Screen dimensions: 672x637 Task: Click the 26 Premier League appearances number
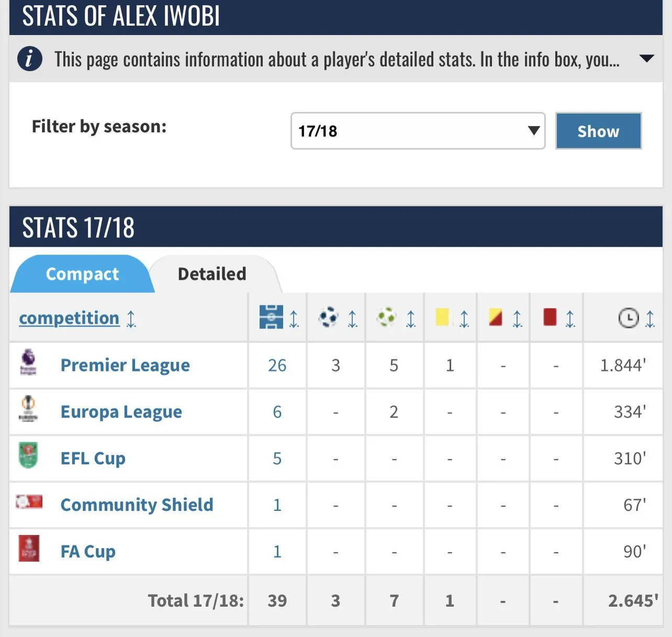click(x=277, y=365)
